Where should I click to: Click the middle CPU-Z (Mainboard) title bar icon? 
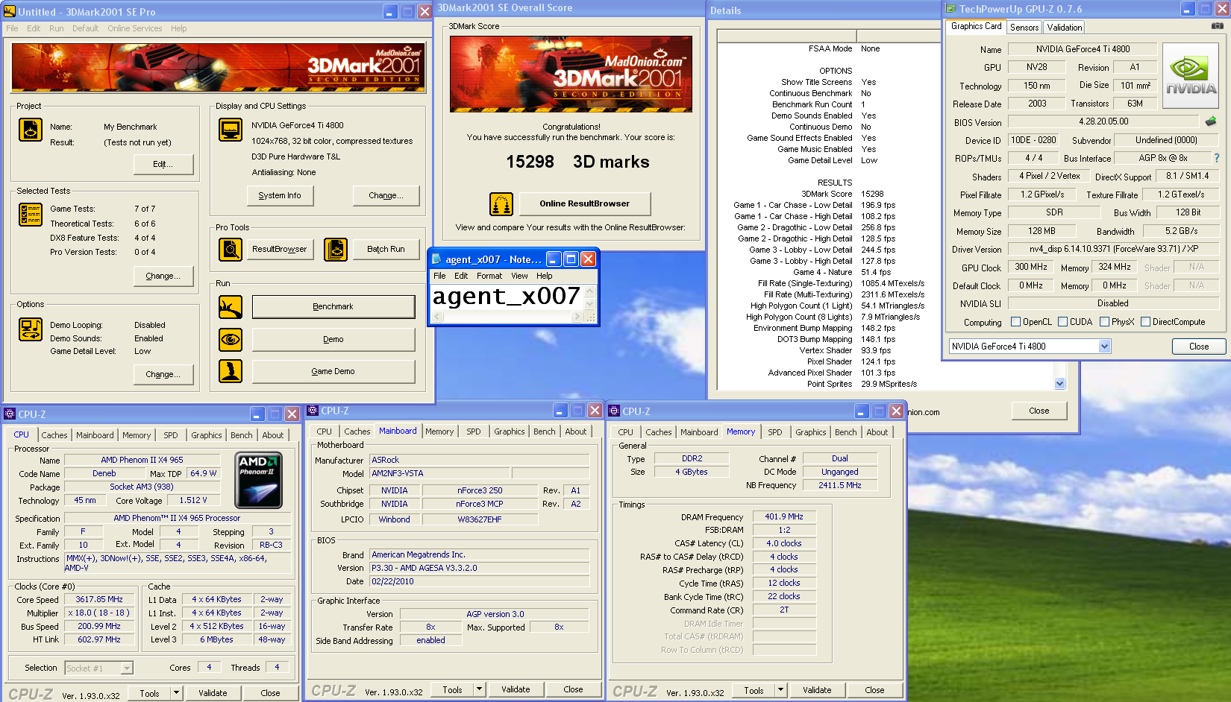pyautogui.click(x=313, y=411)
